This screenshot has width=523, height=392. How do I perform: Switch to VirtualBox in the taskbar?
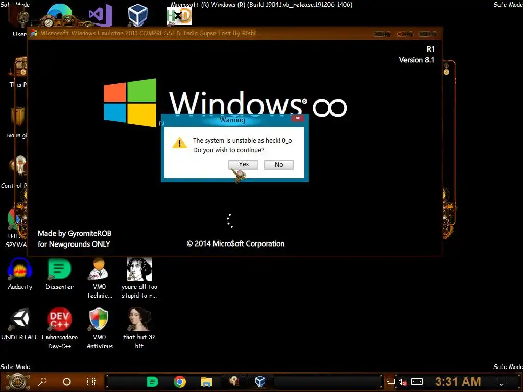tap(260, 381)
